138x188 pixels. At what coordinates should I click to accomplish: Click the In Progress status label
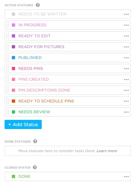click(32, 25)
